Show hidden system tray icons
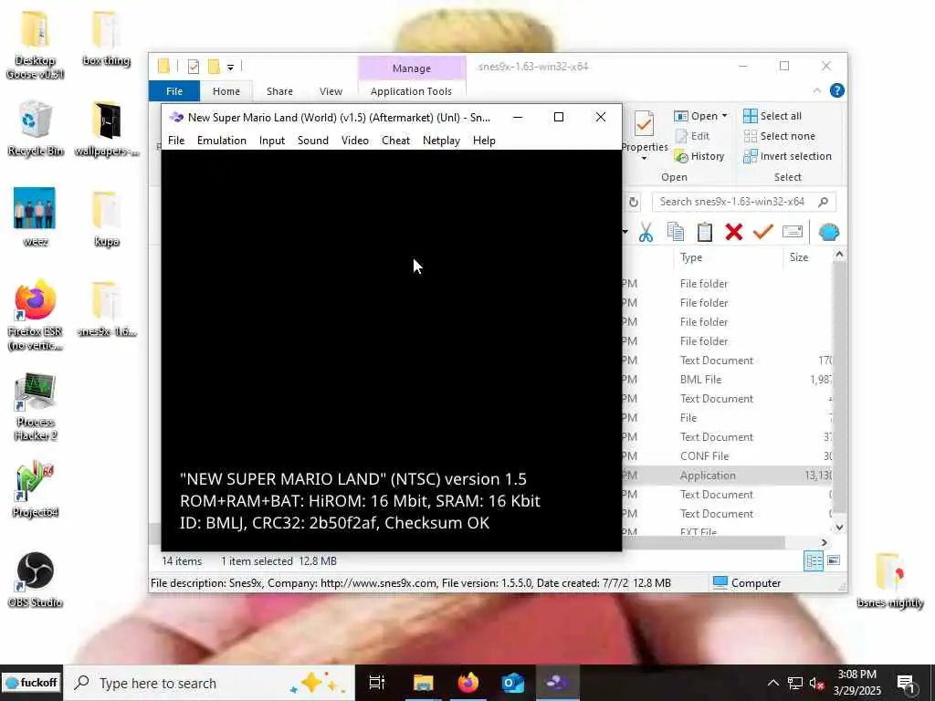Screen dimensions: 935x701 point(772,683)
